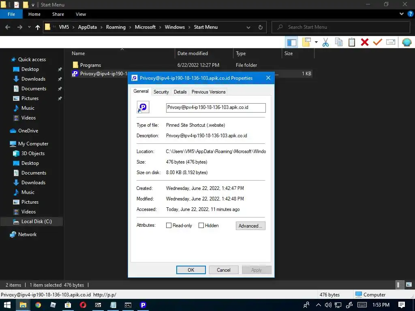415x311 pixels.
Task: Click Cancel in Properties dialog
Action: coord(224,270)
